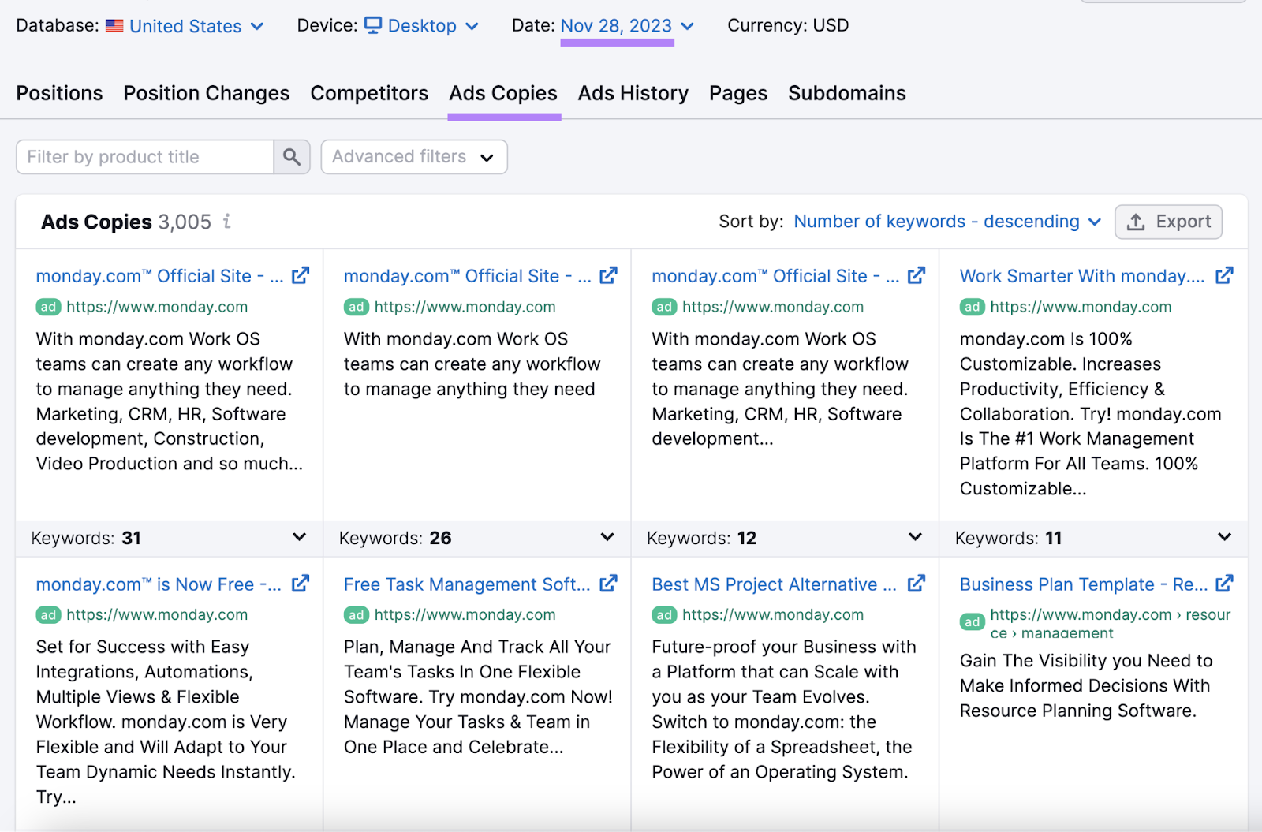The height and width of the screenshot is (832, 1262).
Task: Open Advanced filters
Action: click(x=413, y=156)
